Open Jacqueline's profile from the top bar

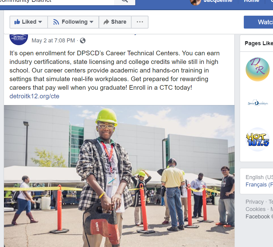click(211, 2)
